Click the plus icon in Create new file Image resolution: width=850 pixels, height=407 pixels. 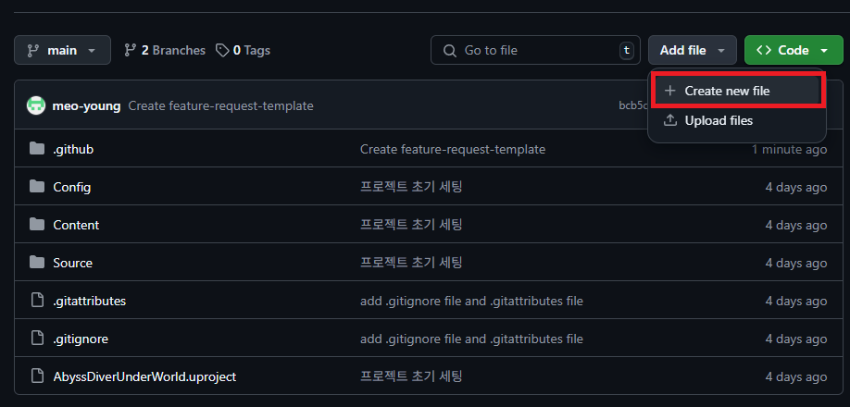(x=670, y=91)
